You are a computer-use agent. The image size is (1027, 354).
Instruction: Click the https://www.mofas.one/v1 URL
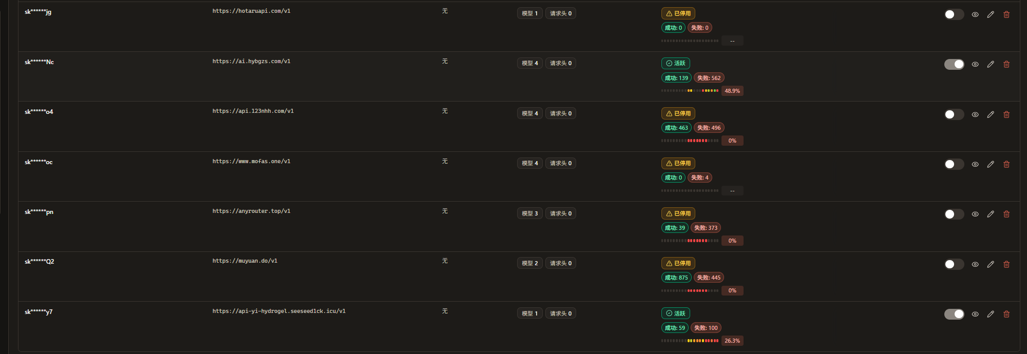tap(251, 161)
